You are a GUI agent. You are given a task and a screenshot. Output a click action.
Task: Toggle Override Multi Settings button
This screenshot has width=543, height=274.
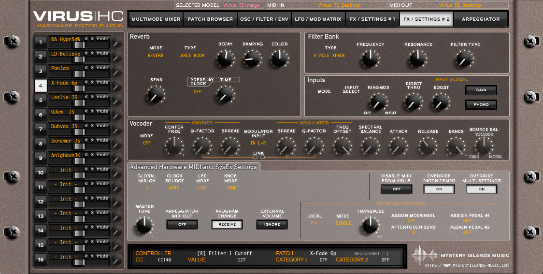(x=481, y=189)
